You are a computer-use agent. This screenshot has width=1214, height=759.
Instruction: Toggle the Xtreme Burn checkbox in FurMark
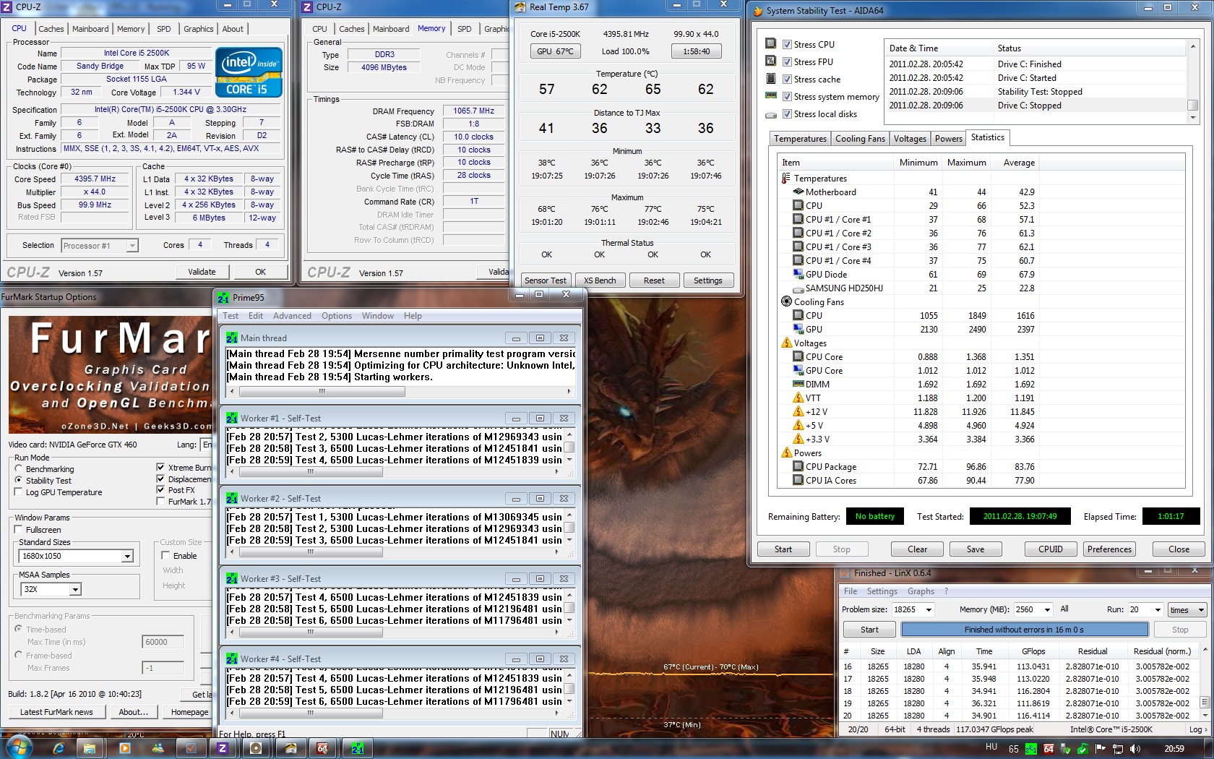coord(160,468)
